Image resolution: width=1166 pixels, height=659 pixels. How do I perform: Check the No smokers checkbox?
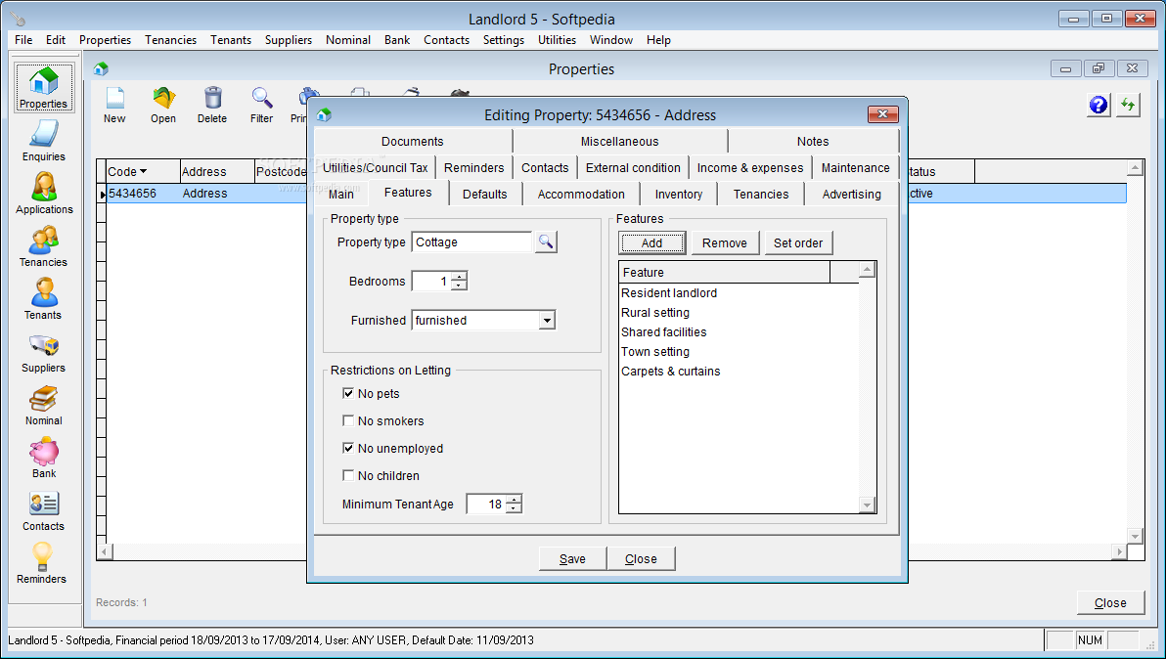coord(348,420)
